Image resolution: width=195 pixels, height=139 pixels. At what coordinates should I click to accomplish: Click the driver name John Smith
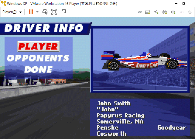coord(114,103)
